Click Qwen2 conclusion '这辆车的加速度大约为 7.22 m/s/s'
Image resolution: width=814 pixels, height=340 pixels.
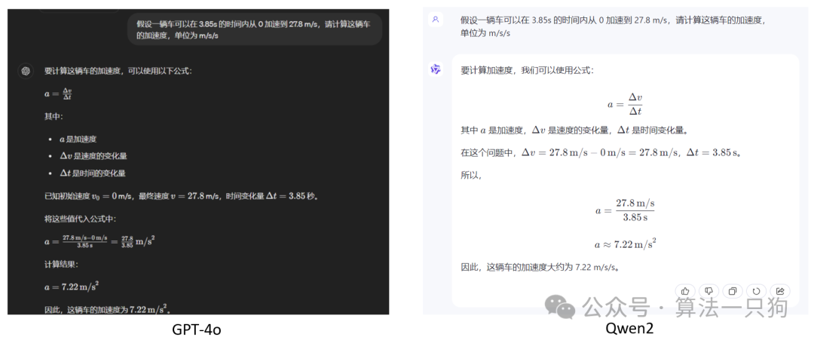[540, 268]
